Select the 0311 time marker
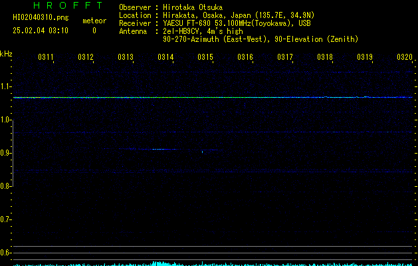Viewport: 418px width, 266px height. [x=46, y=57]
